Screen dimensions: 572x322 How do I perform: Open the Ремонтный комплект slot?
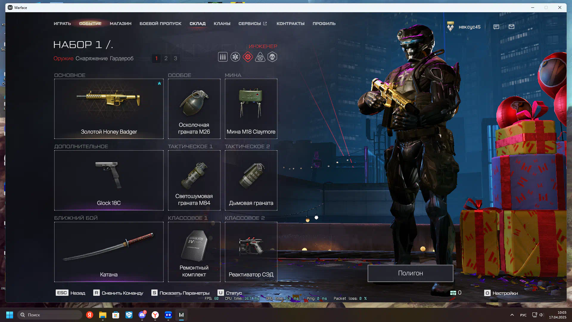[194, 252]
